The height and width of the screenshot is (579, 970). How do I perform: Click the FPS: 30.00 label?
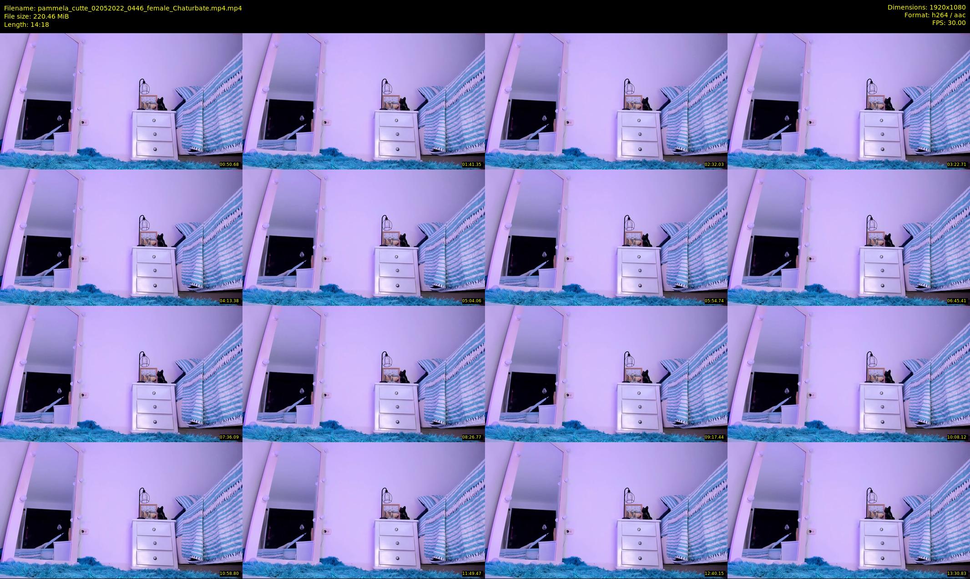click(x=949, y=23)
